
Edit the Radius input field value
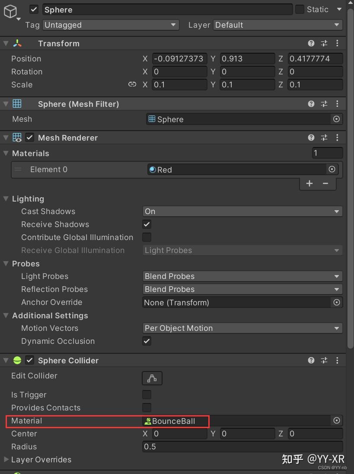pos(242,446)
